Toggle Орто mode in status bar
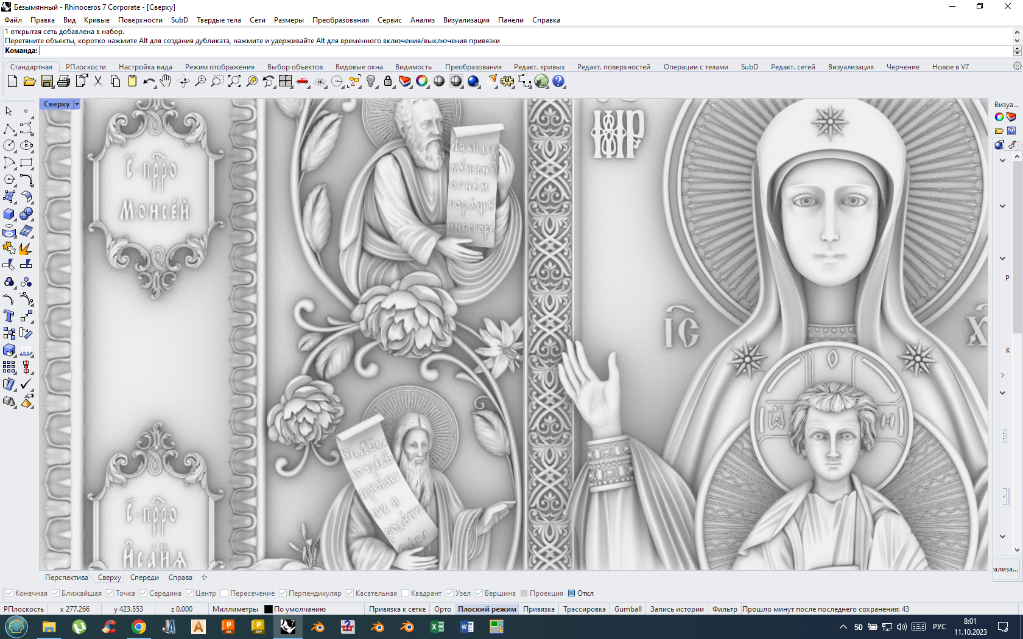The image size is (1023, 639). pos(443,609)
